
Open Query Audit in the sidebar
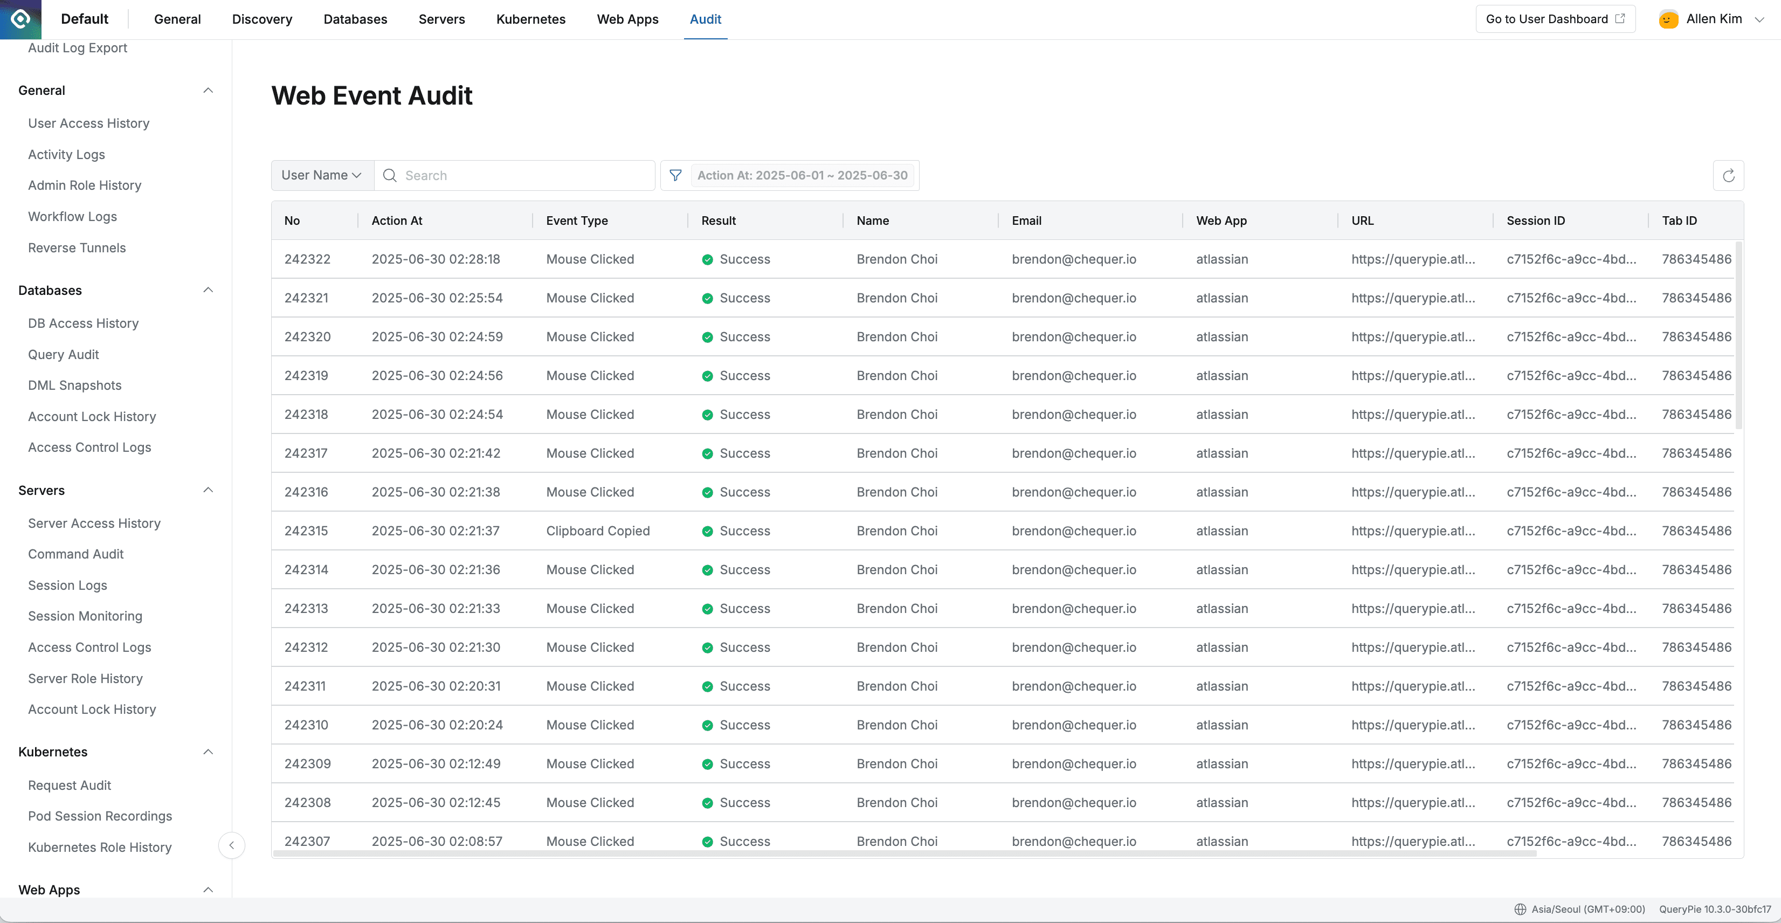pos(63,354)
